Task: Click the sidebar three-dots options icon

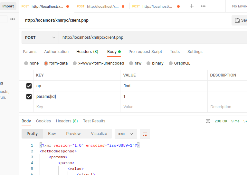Action: 13,19
